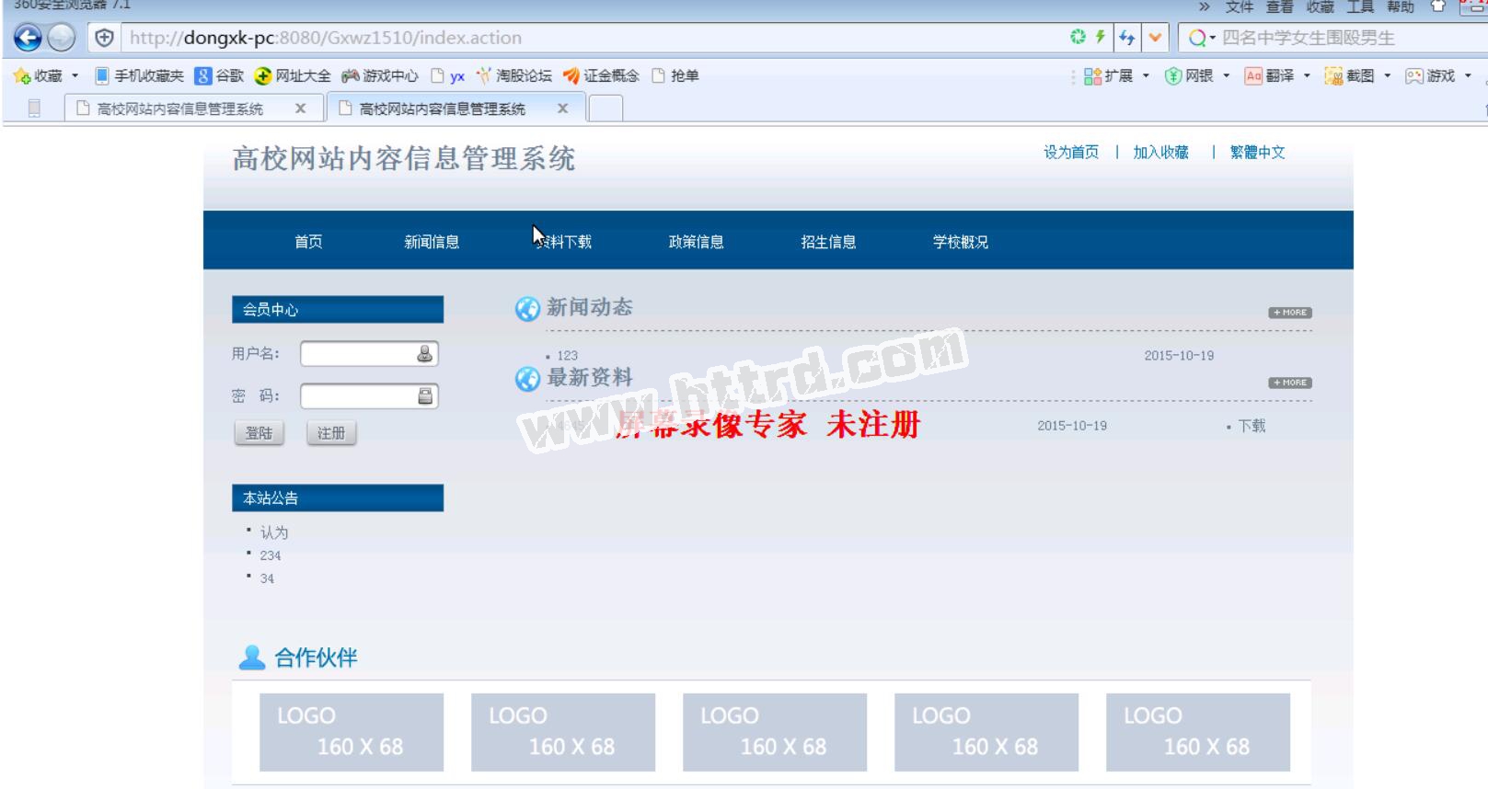Click the 用户名 username input field
Image resolution: width=1488 pixels, height=789 pixels.
click(x=369, y=354)
